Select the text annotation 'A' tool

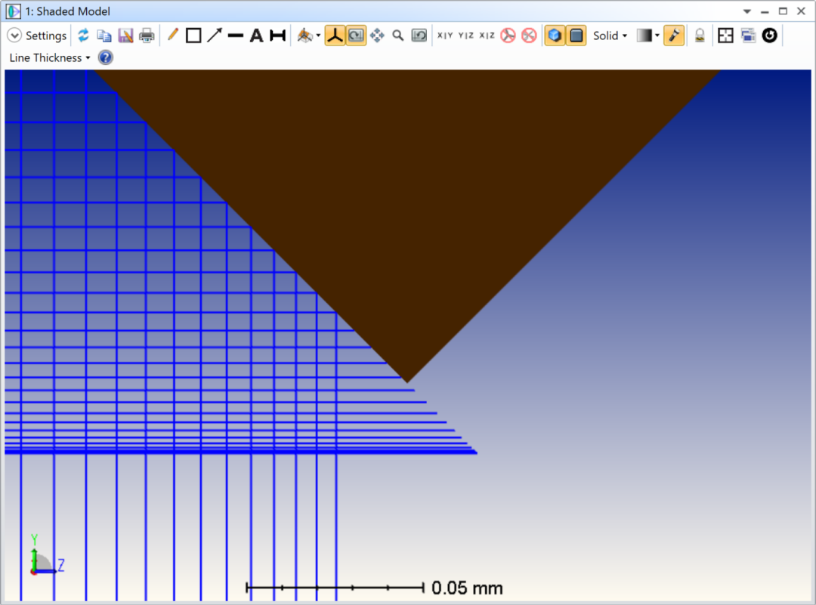click(257, 35)
